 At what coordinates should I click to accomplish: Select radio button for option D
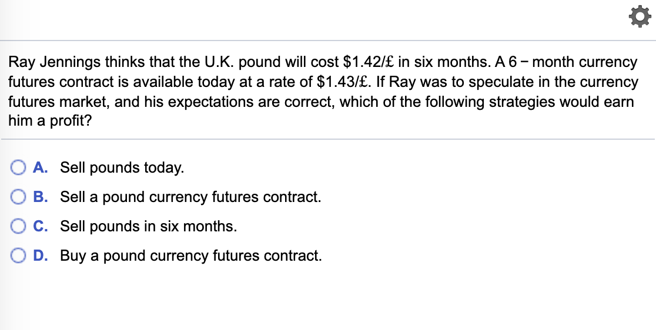(x=18, y=255)
